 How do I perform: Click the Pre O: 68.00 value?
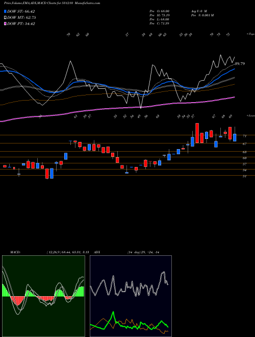[x=160, y=11]
